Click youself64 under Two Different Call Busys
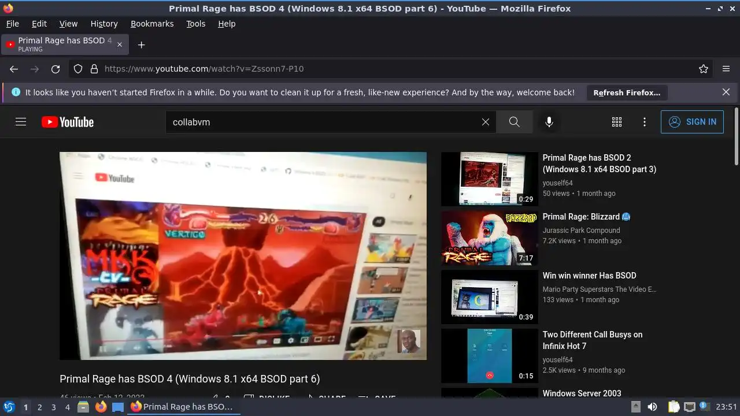 tap(557, 359)
